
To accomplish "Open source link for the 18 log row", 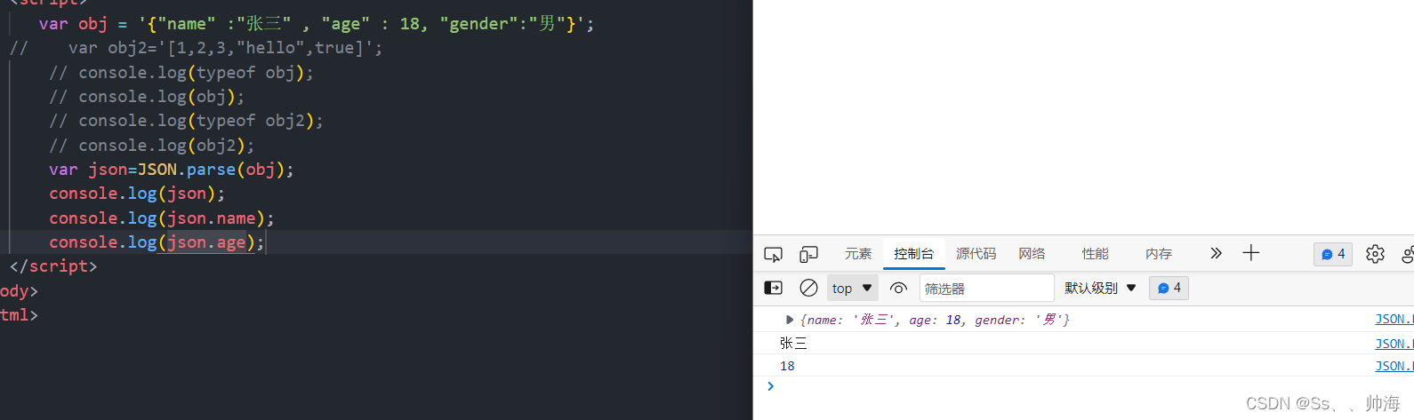I will pyautogui.click(x=1394, y=366).
